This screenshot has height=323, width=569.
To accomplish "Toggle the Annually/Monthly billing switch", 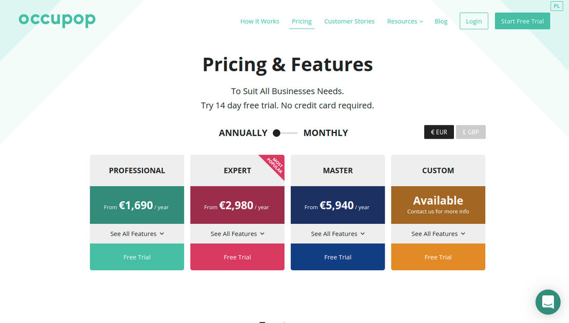I will click(285, 133).
